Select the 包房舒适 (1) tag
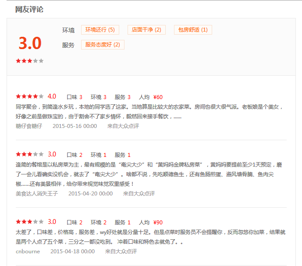The width and height of the screenshot is (302, 266). tap(193, 30)
